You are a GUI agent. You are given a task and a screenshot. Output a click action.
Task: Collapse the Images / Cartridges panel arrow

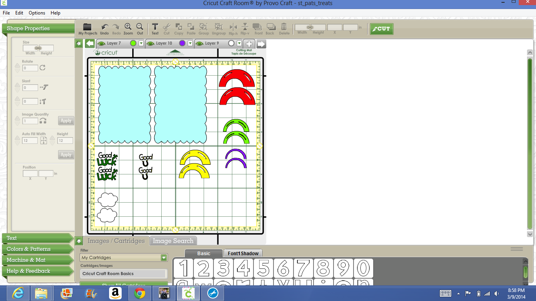pyautogui.click(x=78, y=241)
